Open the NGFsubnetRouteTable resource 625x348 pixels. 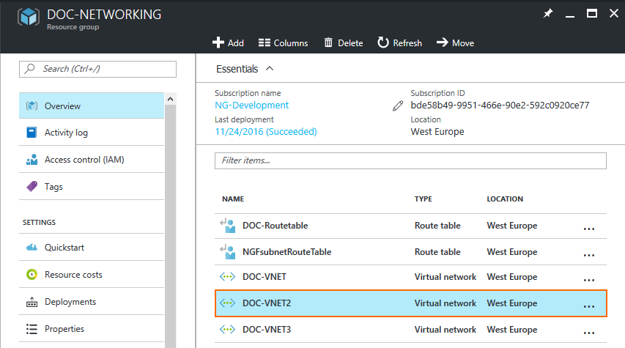[287, 252]
